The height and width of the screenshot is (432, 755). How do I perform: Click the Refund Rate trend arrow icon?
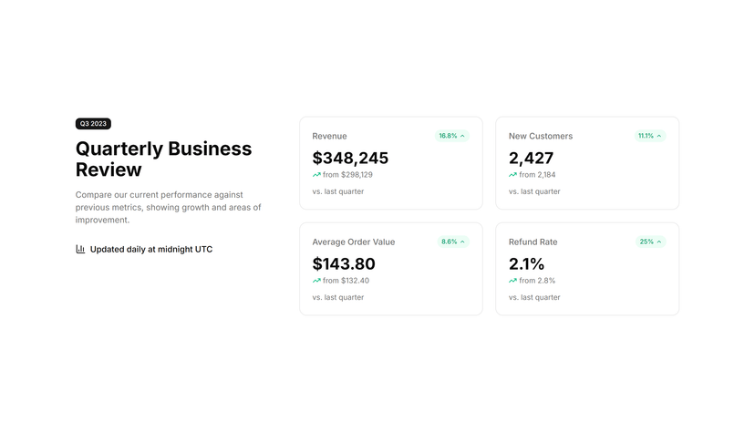(512, 281)
